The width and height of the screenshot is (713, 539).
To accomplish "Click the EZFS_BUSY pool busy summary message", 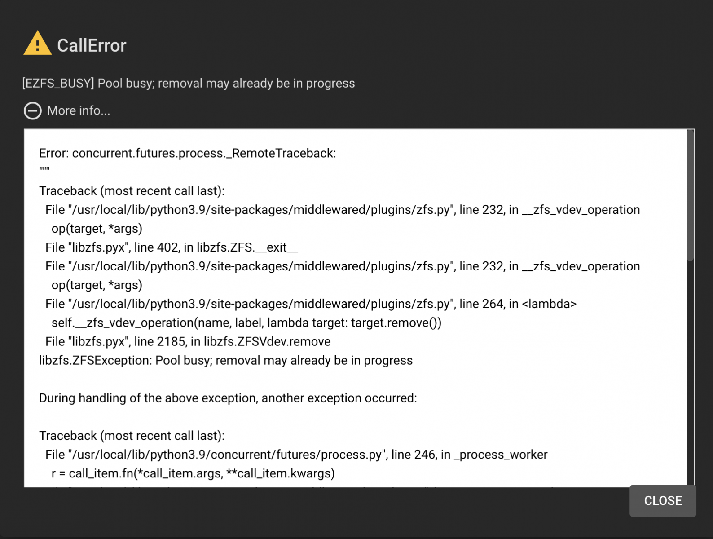I will tap(189, 83).
